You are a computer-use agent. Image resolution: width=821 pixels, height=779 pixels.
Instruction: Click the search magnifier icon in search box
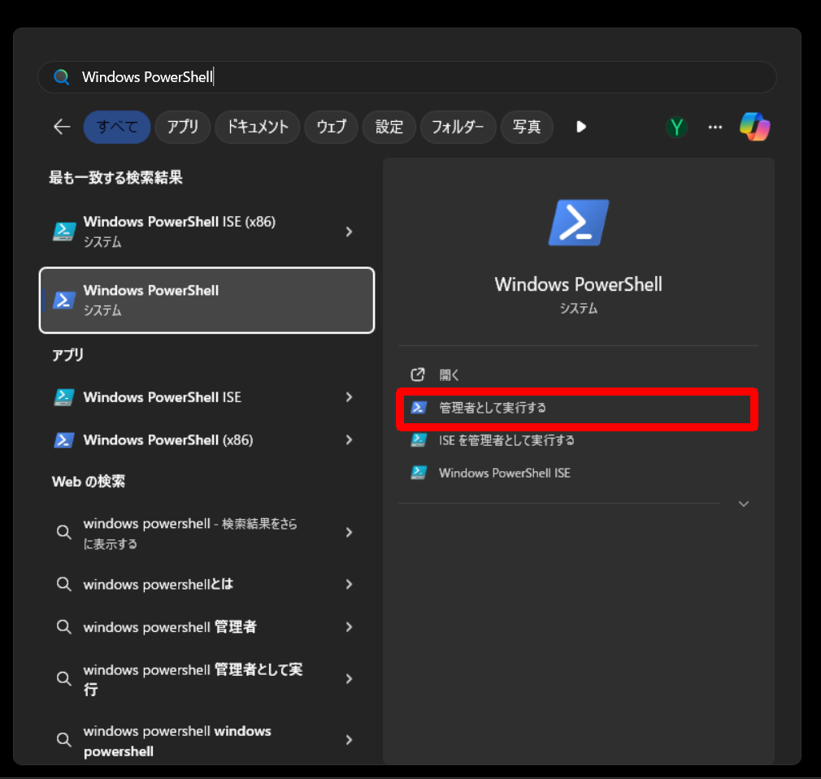62,77
